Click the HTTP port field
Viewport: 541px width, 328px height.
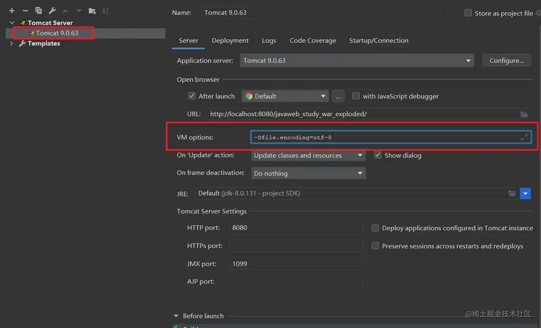[x=296, y=228]
